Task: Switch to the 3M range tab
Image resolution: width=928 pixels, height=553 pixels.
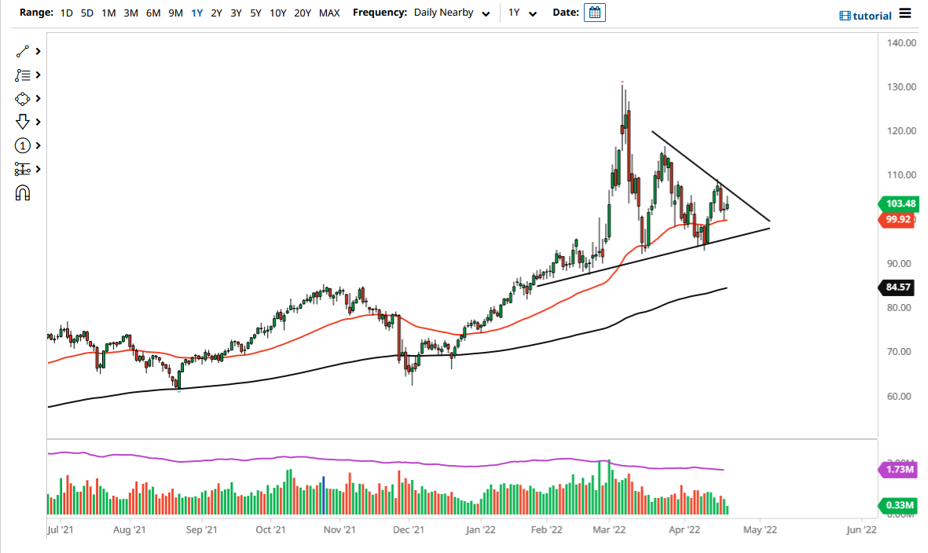Action: click(130, 13)
